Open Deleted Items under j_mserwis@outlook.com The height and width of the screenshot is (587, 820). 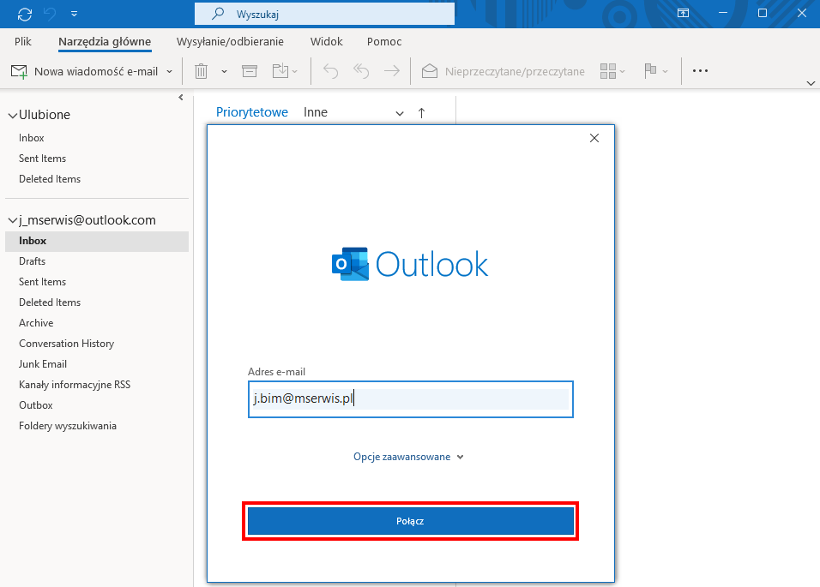(x=50, y=302)
